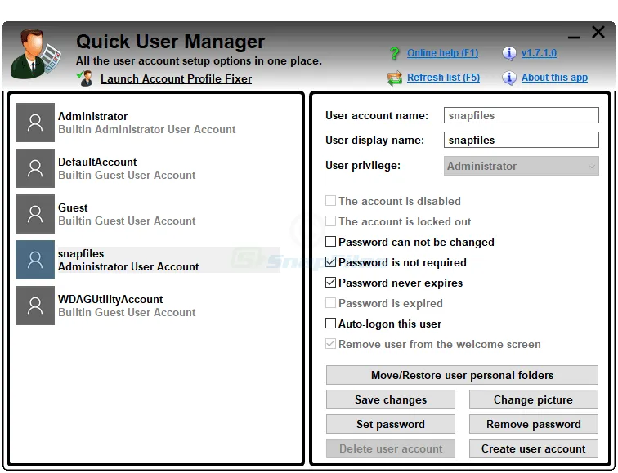Select the snapfiles account name in the list
The image size is (618, 473).
click(81, 253)
